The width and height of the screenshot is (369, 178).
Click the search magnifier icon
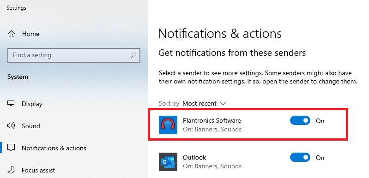tap(133, 55)
